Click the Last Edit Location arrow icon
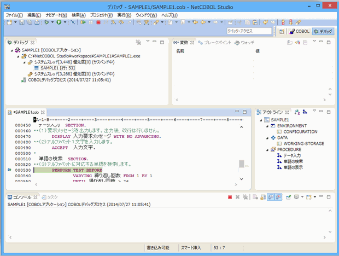 195,22
